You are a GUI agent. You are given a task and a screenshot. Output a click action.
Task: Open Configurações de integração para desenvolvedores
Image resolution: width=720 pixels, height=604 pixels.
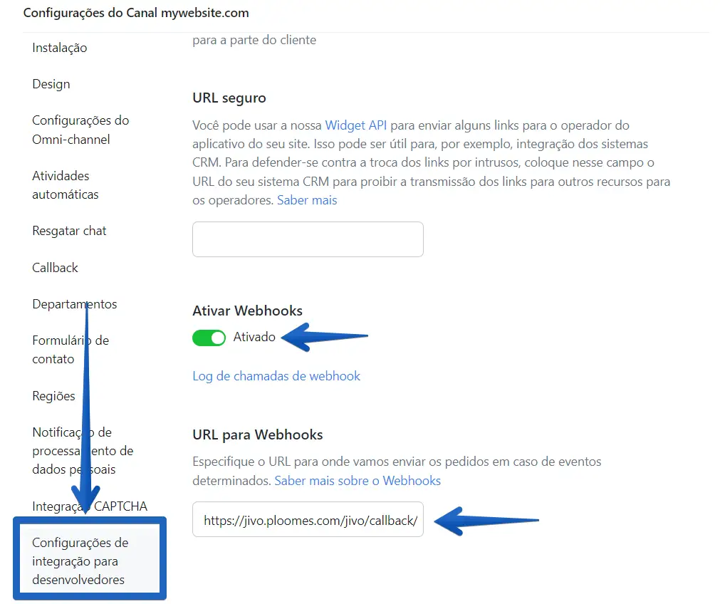[x=80, y=561]
